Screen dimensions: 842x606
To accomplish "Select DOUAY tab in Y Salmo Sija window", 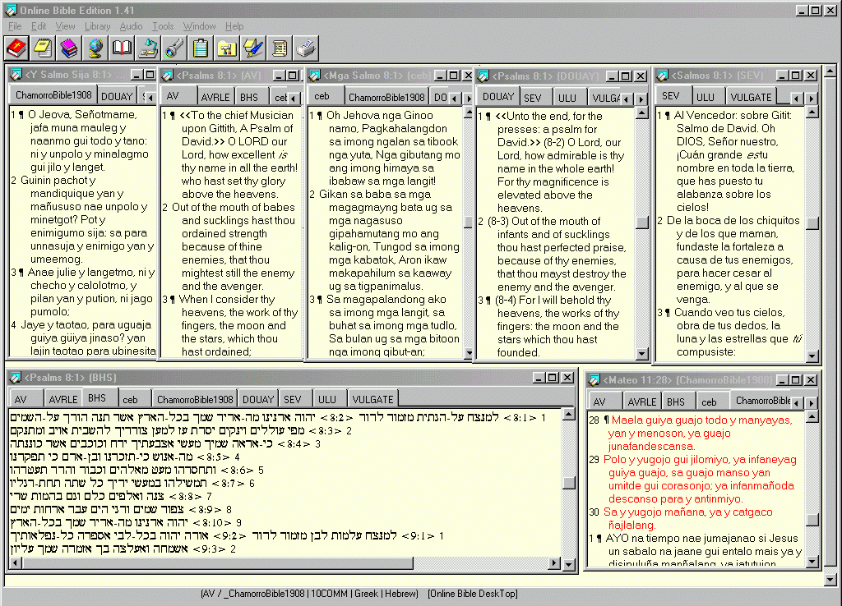I will coord(117,96).
